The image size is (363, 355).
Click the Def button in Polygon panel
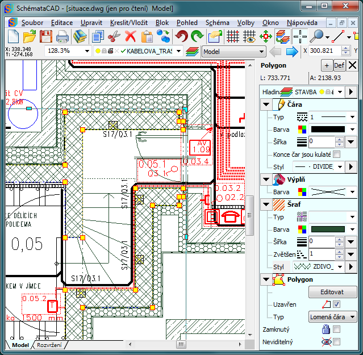click(339, 65)
